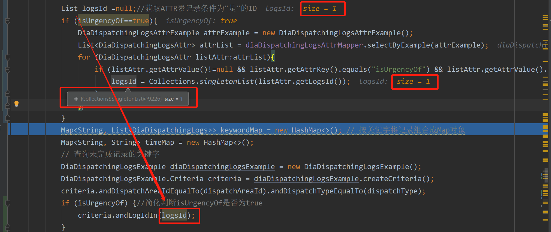This screenshot has height=232, width=551.
Task: Click the fold-end marker above the highlighted Map line
Action: (8, 118)
